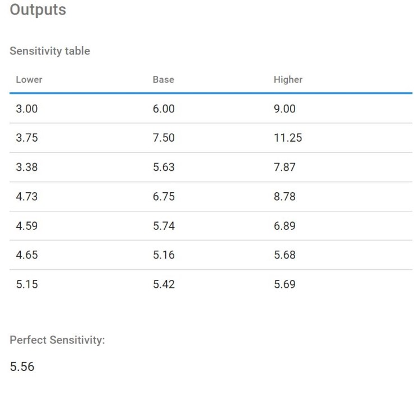This screenshot has height=394, width=416.
Task: Click the cell showing 11.25
Action: [x=288, y=138]
